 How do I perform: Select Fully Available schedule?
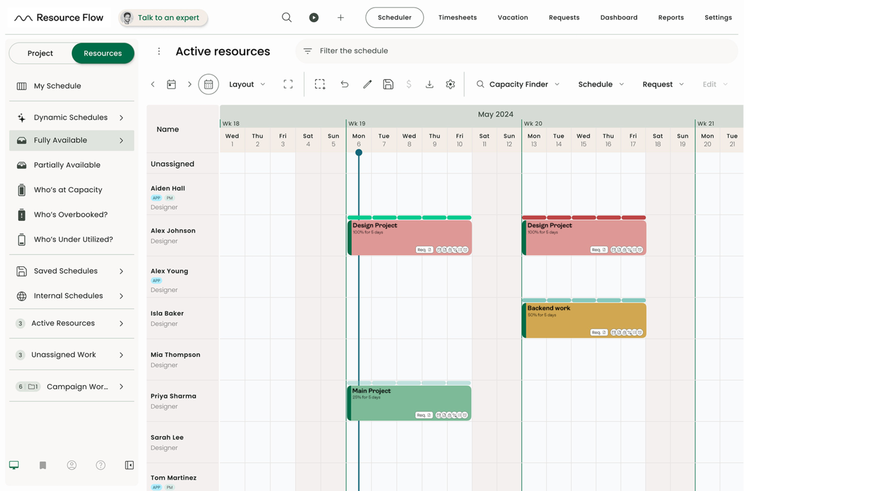point(71,140)
